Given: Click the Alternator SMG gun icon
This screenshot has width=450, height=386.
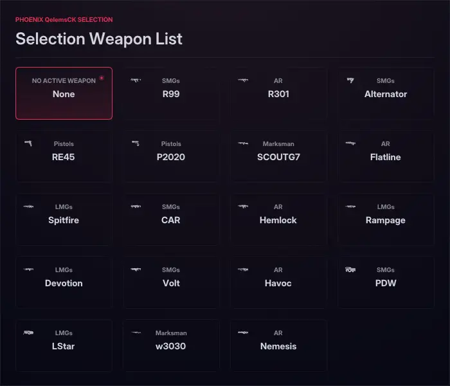Looking at the screenshot, I should pos(350,80).
